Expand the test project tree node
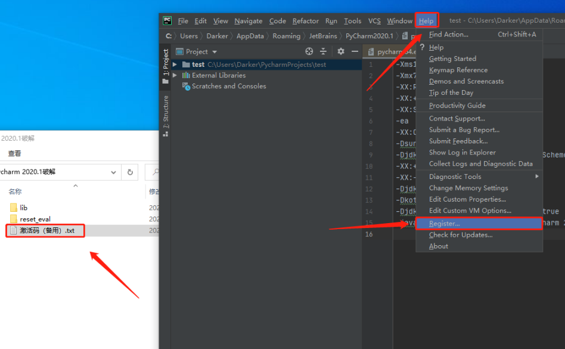The height and width of the screenshot is (349, 565). (175, 64)
